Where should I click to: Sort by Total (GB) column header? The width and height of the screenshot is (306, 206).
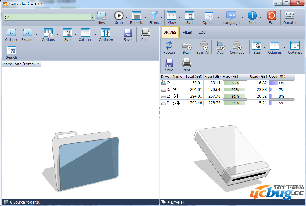pyautogui.click(x=194, y=77)
